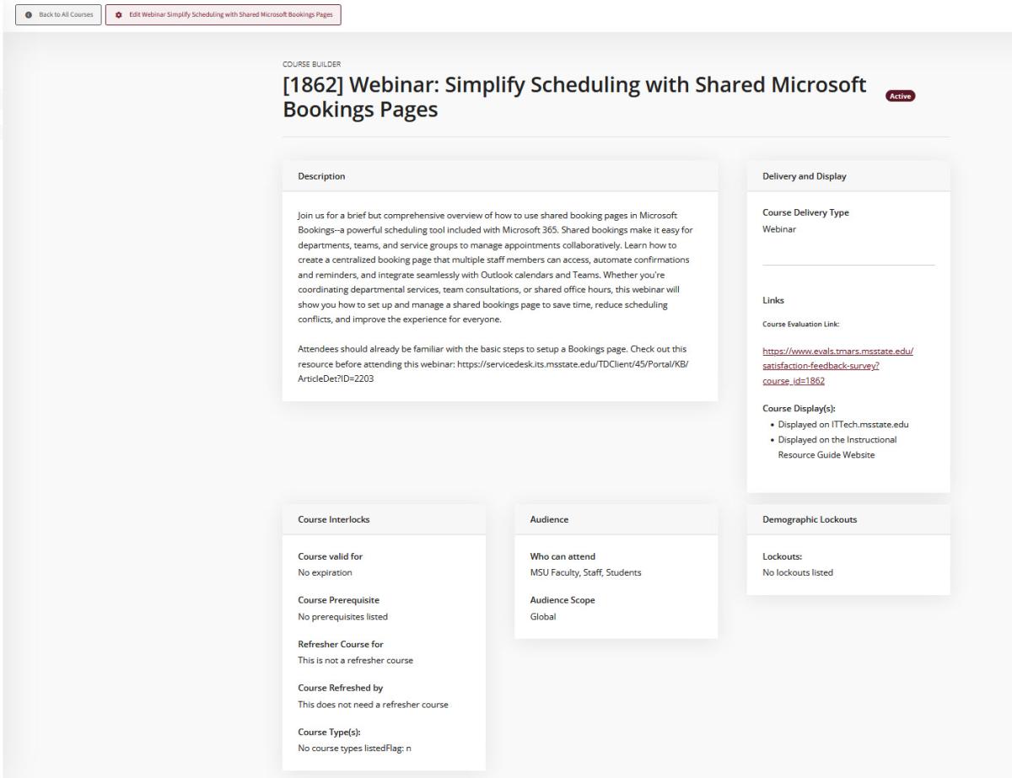
Task: Click No lockouts listed text
Action: coord(797,572)
